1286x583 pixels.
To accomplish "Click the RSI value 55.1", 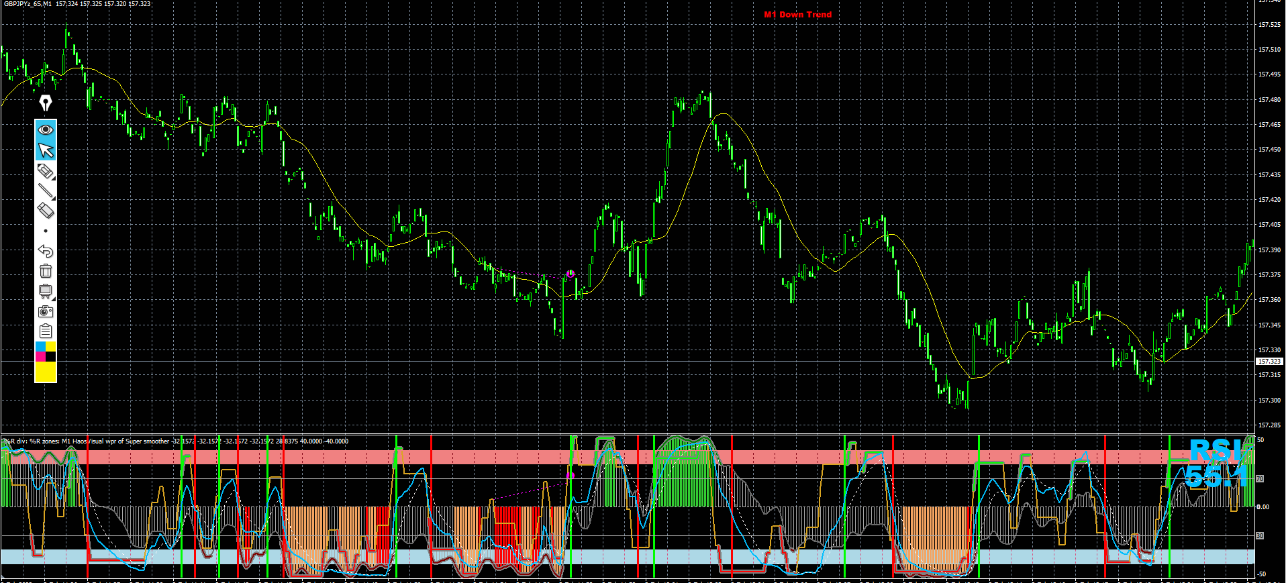I will click(x=1217, y=476).
